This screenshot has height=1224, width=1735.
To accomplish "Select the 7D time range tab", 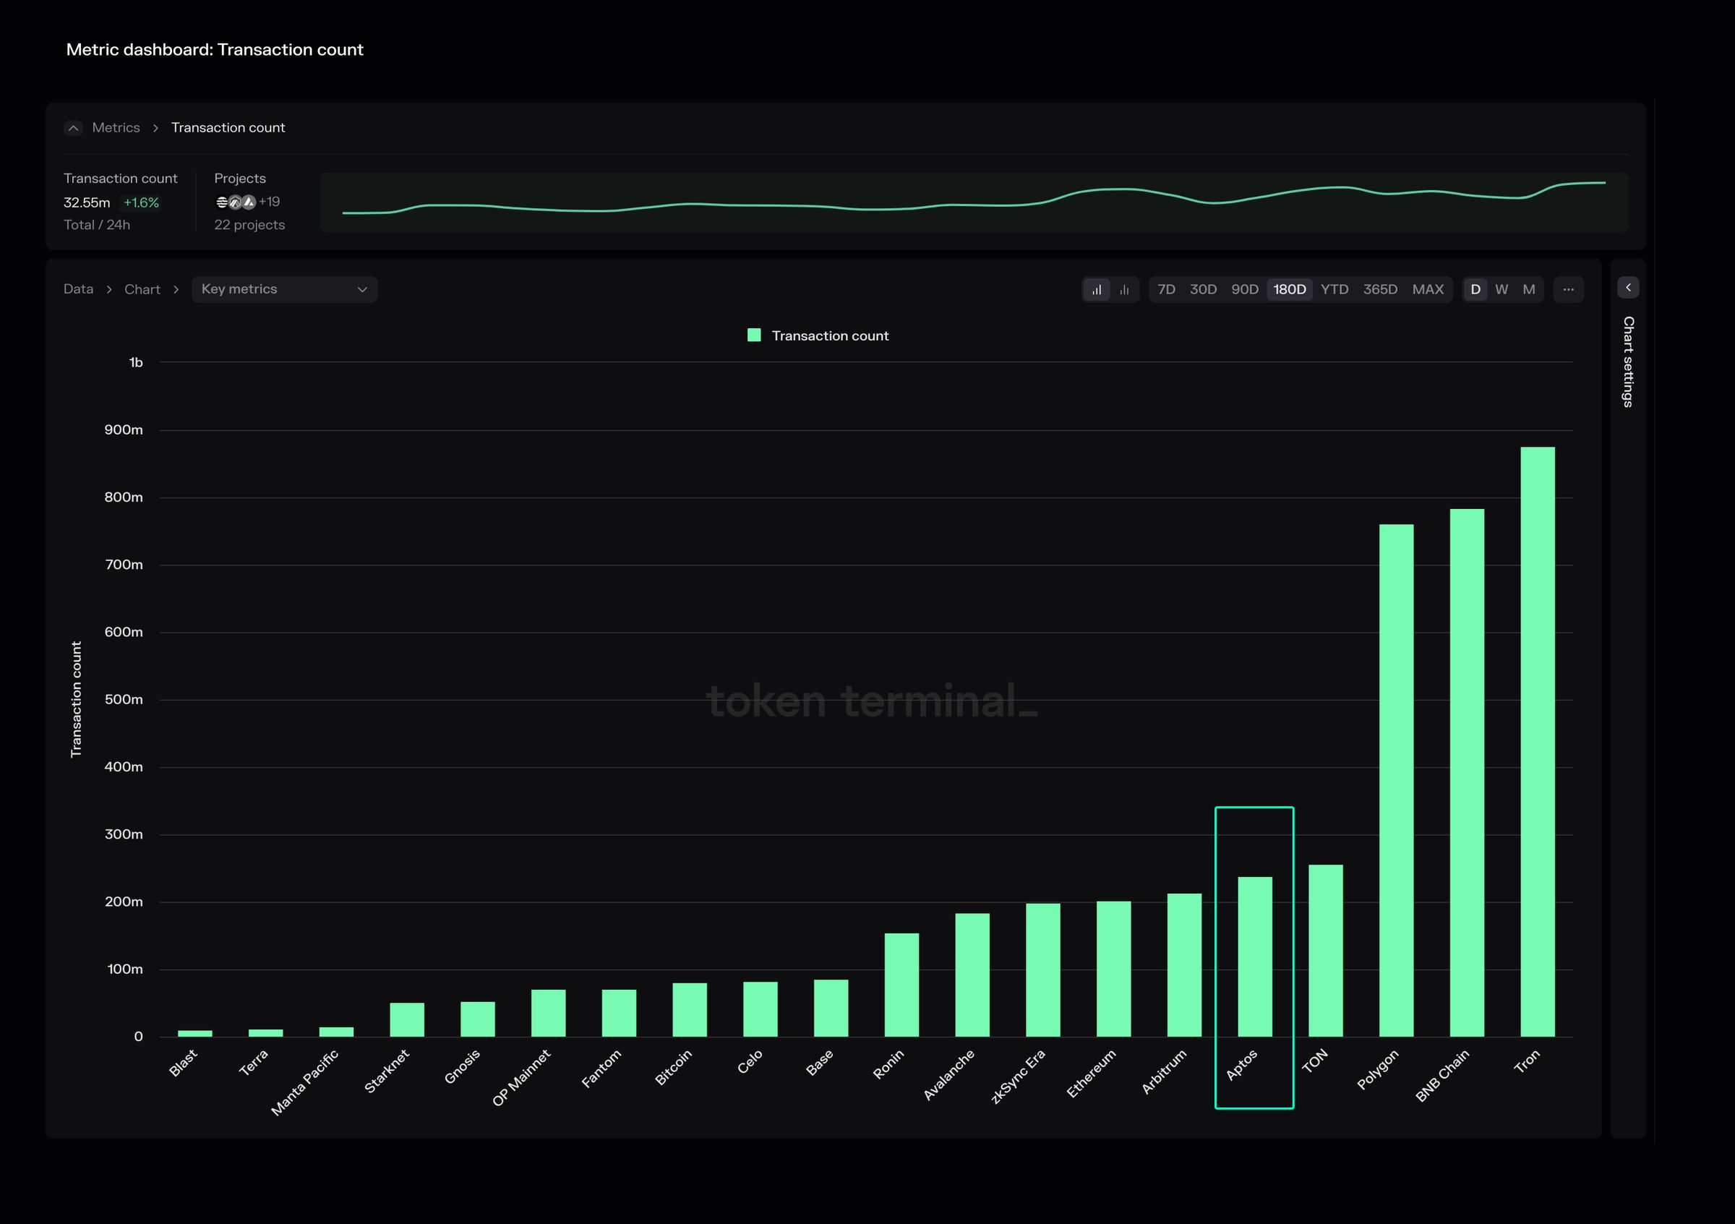I will click(x=1166, y=289).
